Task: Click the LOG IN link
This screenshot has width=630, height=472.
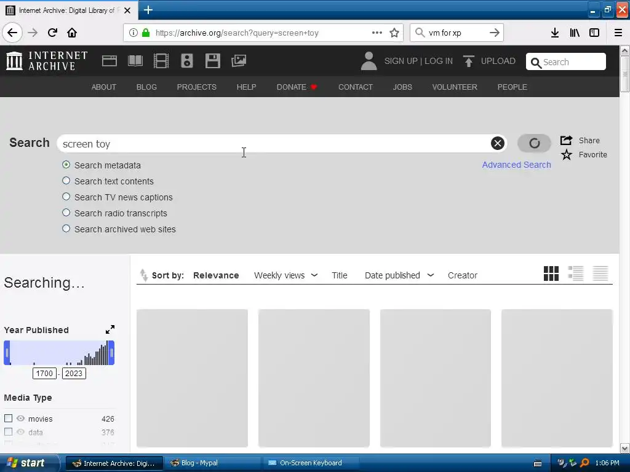Action: click(439, 61)
